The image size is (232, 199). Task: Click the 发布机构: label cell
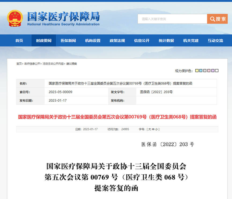(122, 101)
